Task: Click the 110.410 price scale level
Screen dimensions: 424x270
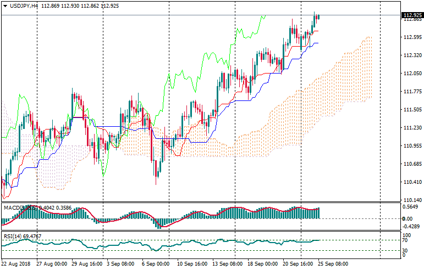Action: [x=410, y=182]
